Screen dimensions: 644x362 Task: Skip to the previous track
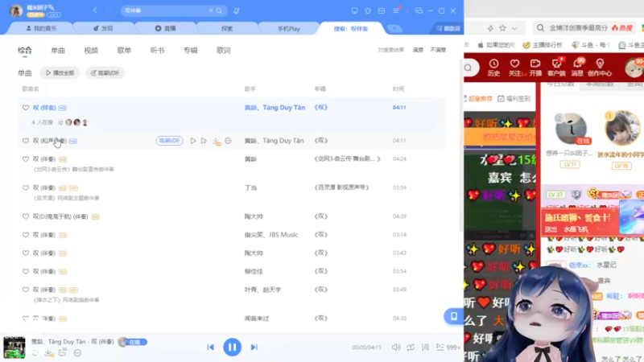(211, 348)
